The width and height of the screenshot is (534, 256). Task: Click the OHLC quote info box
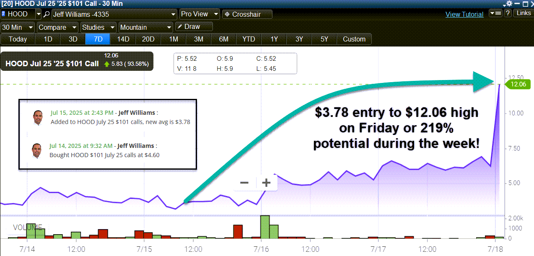tap(235, 64)
